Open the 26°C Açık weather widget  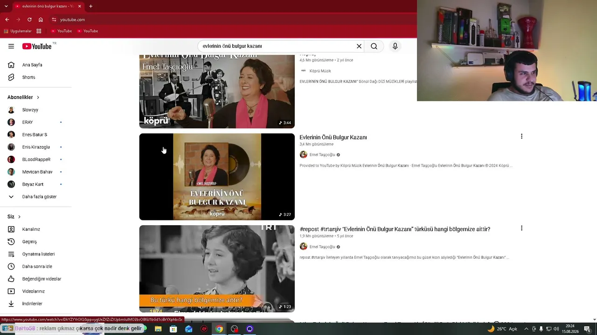pyautogui.click(x=502, y=329)
